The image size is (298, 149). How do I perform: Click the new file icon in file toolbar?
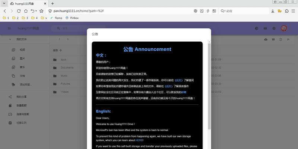pos(281,39)
